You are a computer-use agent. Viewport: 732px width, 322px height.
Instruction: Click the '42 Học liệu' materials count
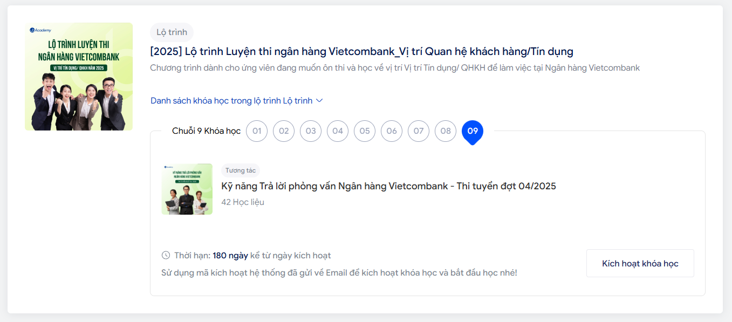pos(243,202)
